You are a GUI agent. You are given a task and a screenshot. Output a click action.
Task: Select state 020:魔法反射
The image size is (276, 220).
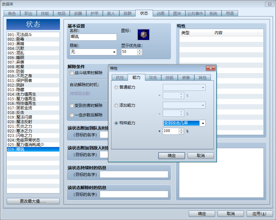click(x=33, y=122)
